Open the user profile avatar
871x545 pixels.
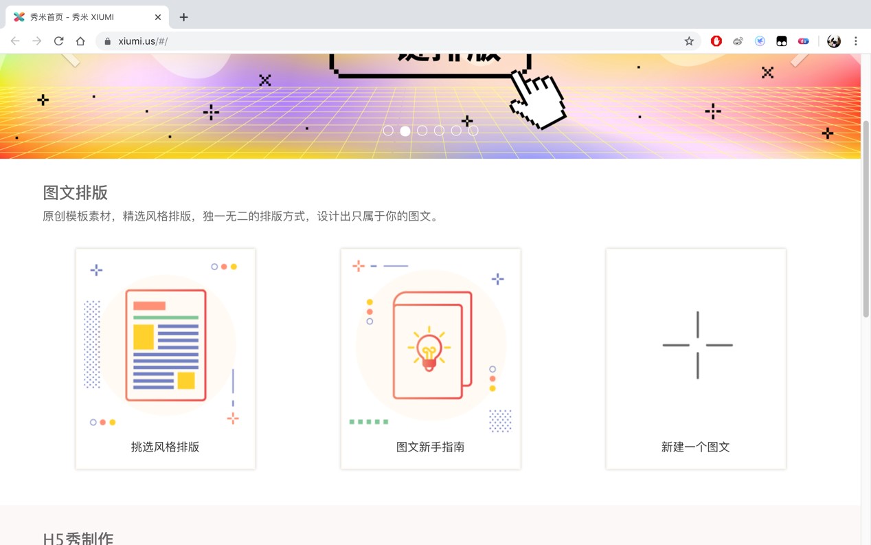pyautogui.click(x=834, y=41)
